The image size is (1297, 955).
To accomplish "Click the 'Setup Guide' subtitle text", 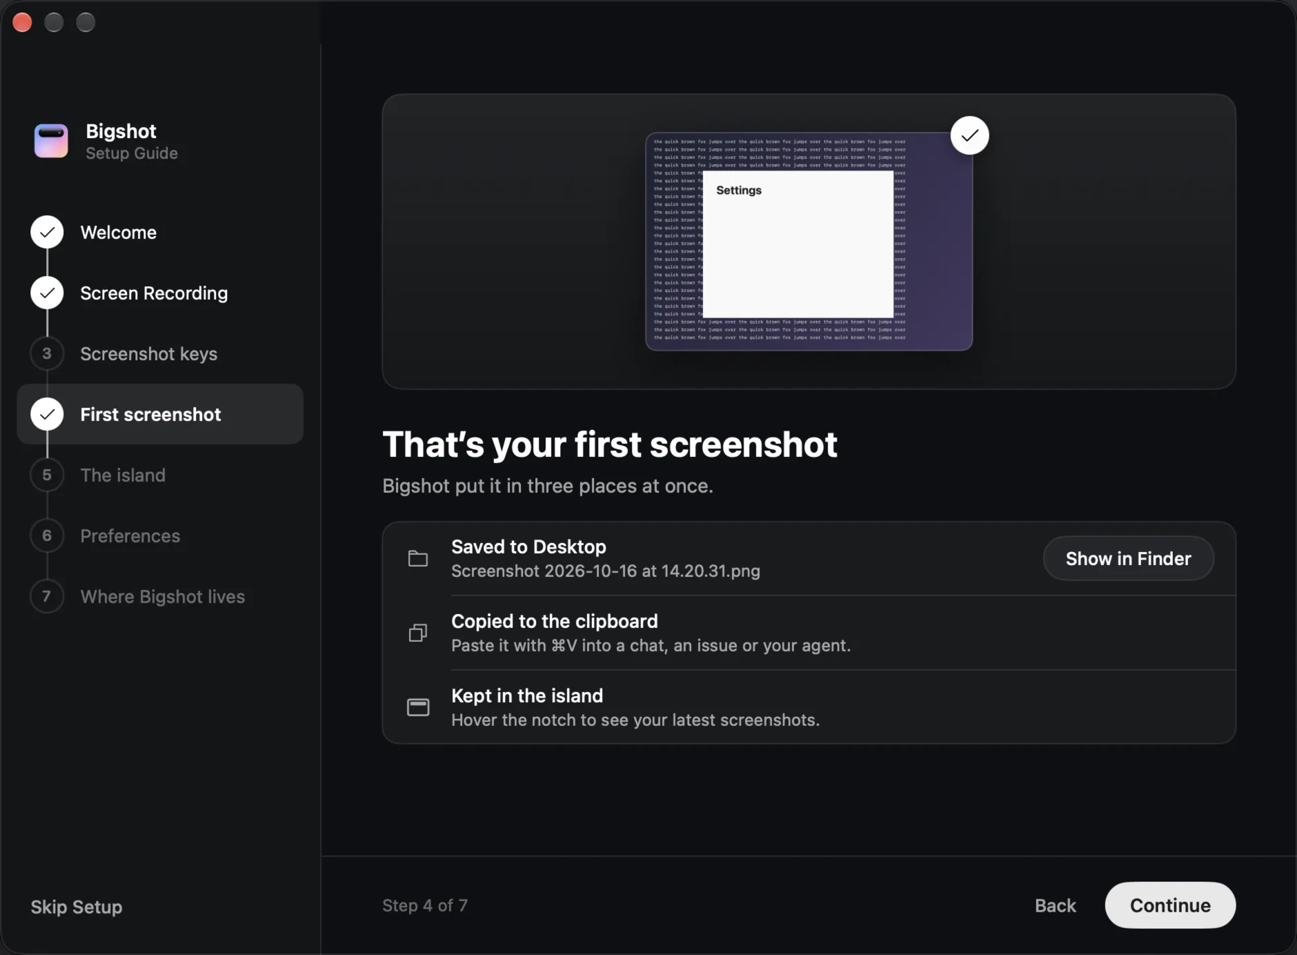I will pyautogui.click(x=132, y=153).
